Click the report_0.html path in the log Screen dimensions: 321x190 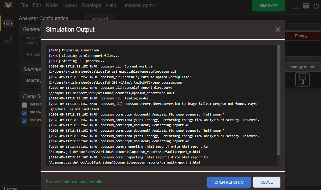(125, 152)
